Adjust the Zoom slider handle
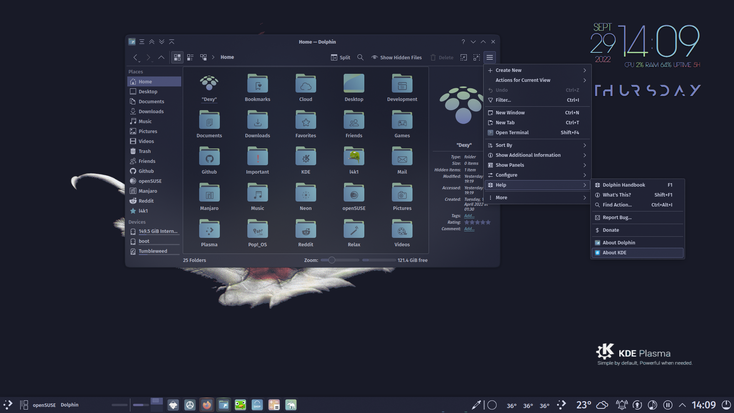The height and width of the screenshot is (413, 734). point(332,260)
